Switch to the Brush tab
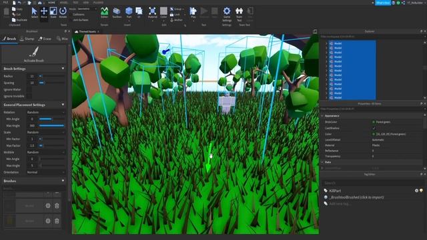This screenshot has height=240, width=427. 9,39
